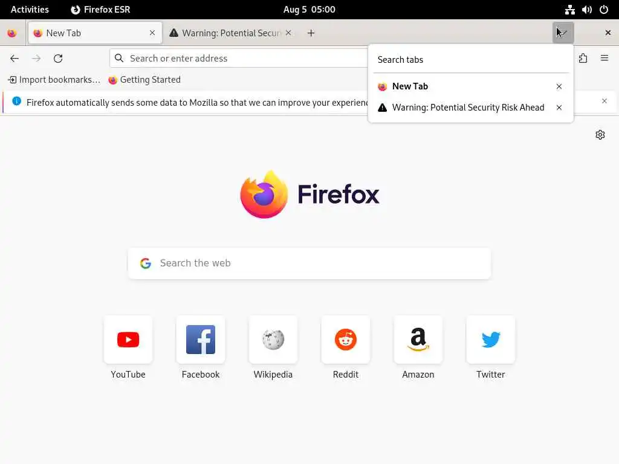The height and width of the screenshot is (464, 619).
Task: Click the volume speaker icon
Action: point(586,10)
